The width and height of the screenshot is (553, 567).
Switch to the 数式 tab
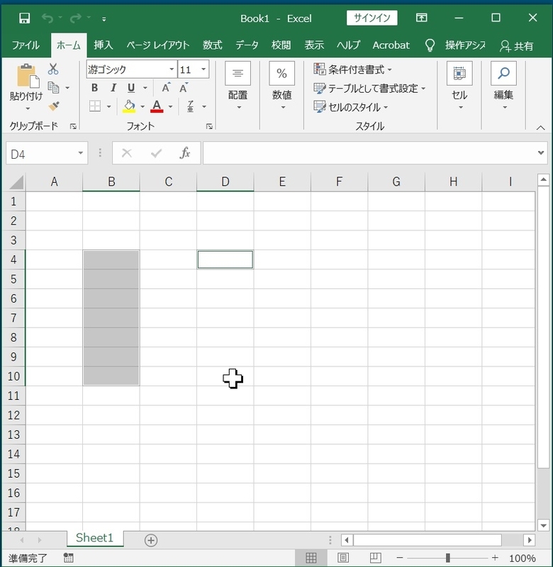212,45
